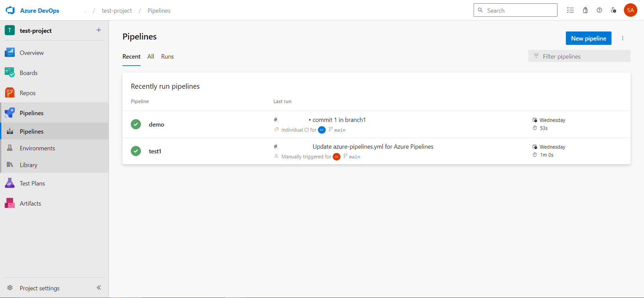Click the SA user avatar

[x=630, y=10]
